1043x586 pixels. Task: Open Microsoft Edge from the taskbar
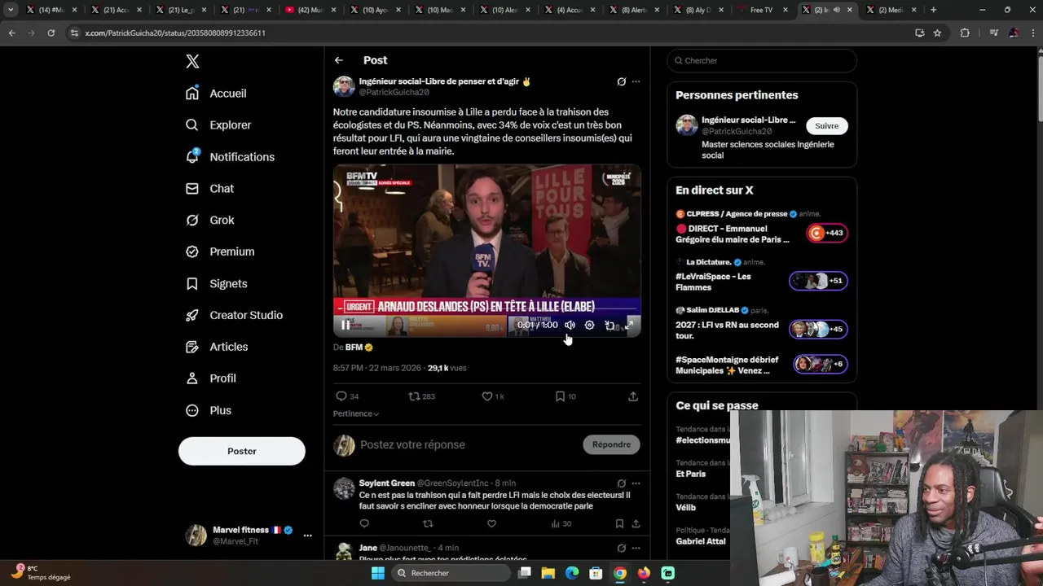coord(572,573)
